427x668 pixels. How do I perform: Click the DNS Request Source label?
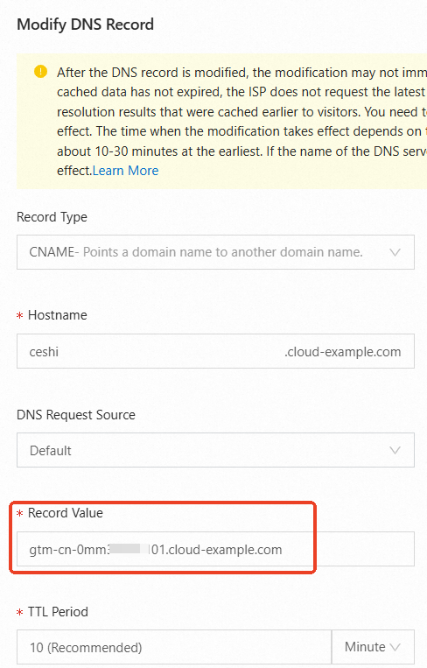(x=76, y=415)
